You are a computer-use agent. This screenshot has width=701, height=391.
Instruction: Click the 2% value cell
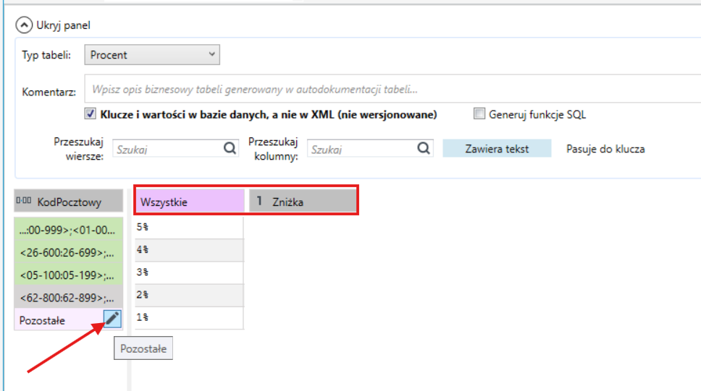tap(189, 295)
